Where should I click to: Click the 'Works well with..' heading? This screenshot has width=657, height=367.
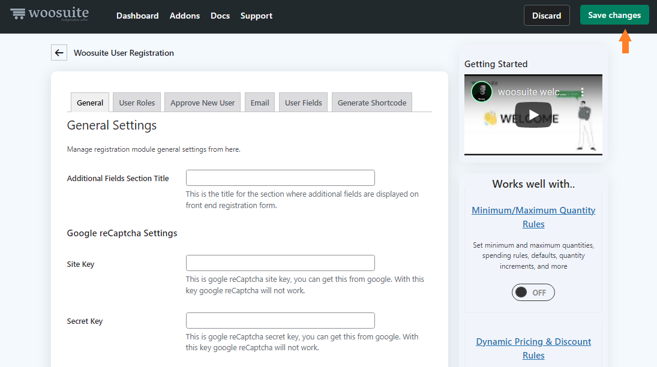(x=533, y=184)
